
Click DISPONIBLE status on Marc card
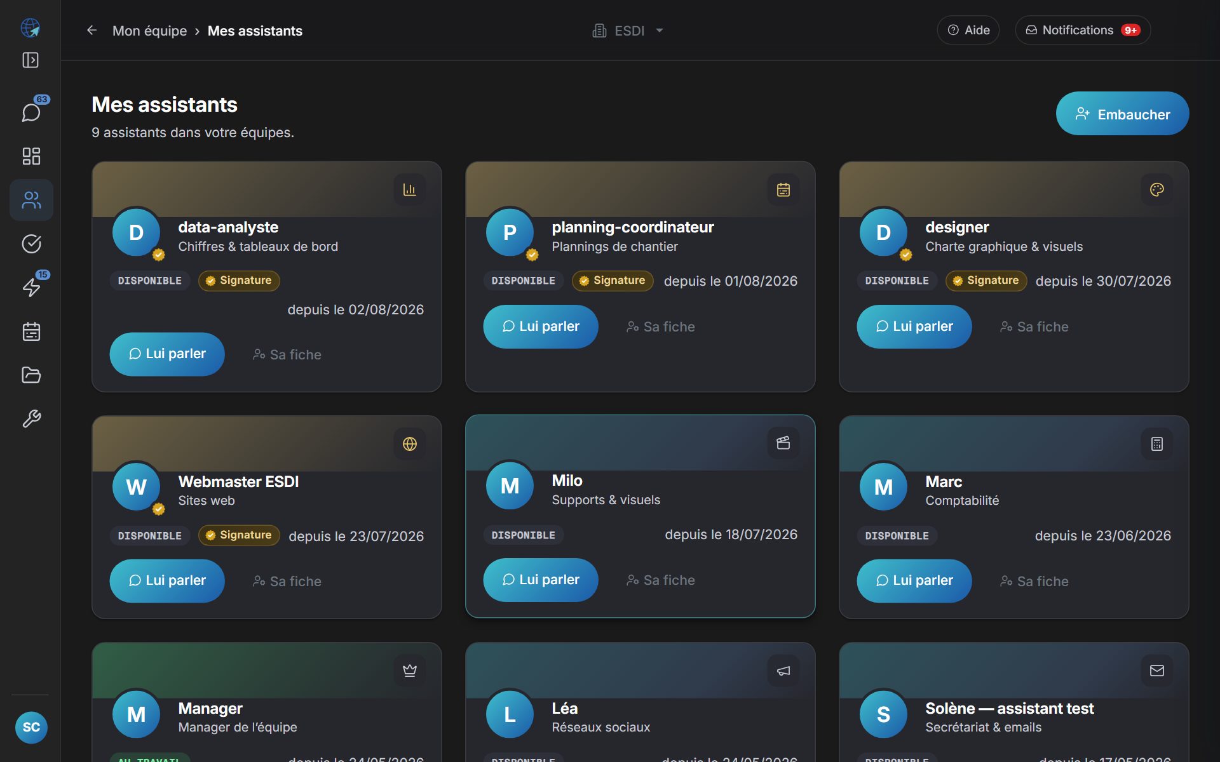897,536
